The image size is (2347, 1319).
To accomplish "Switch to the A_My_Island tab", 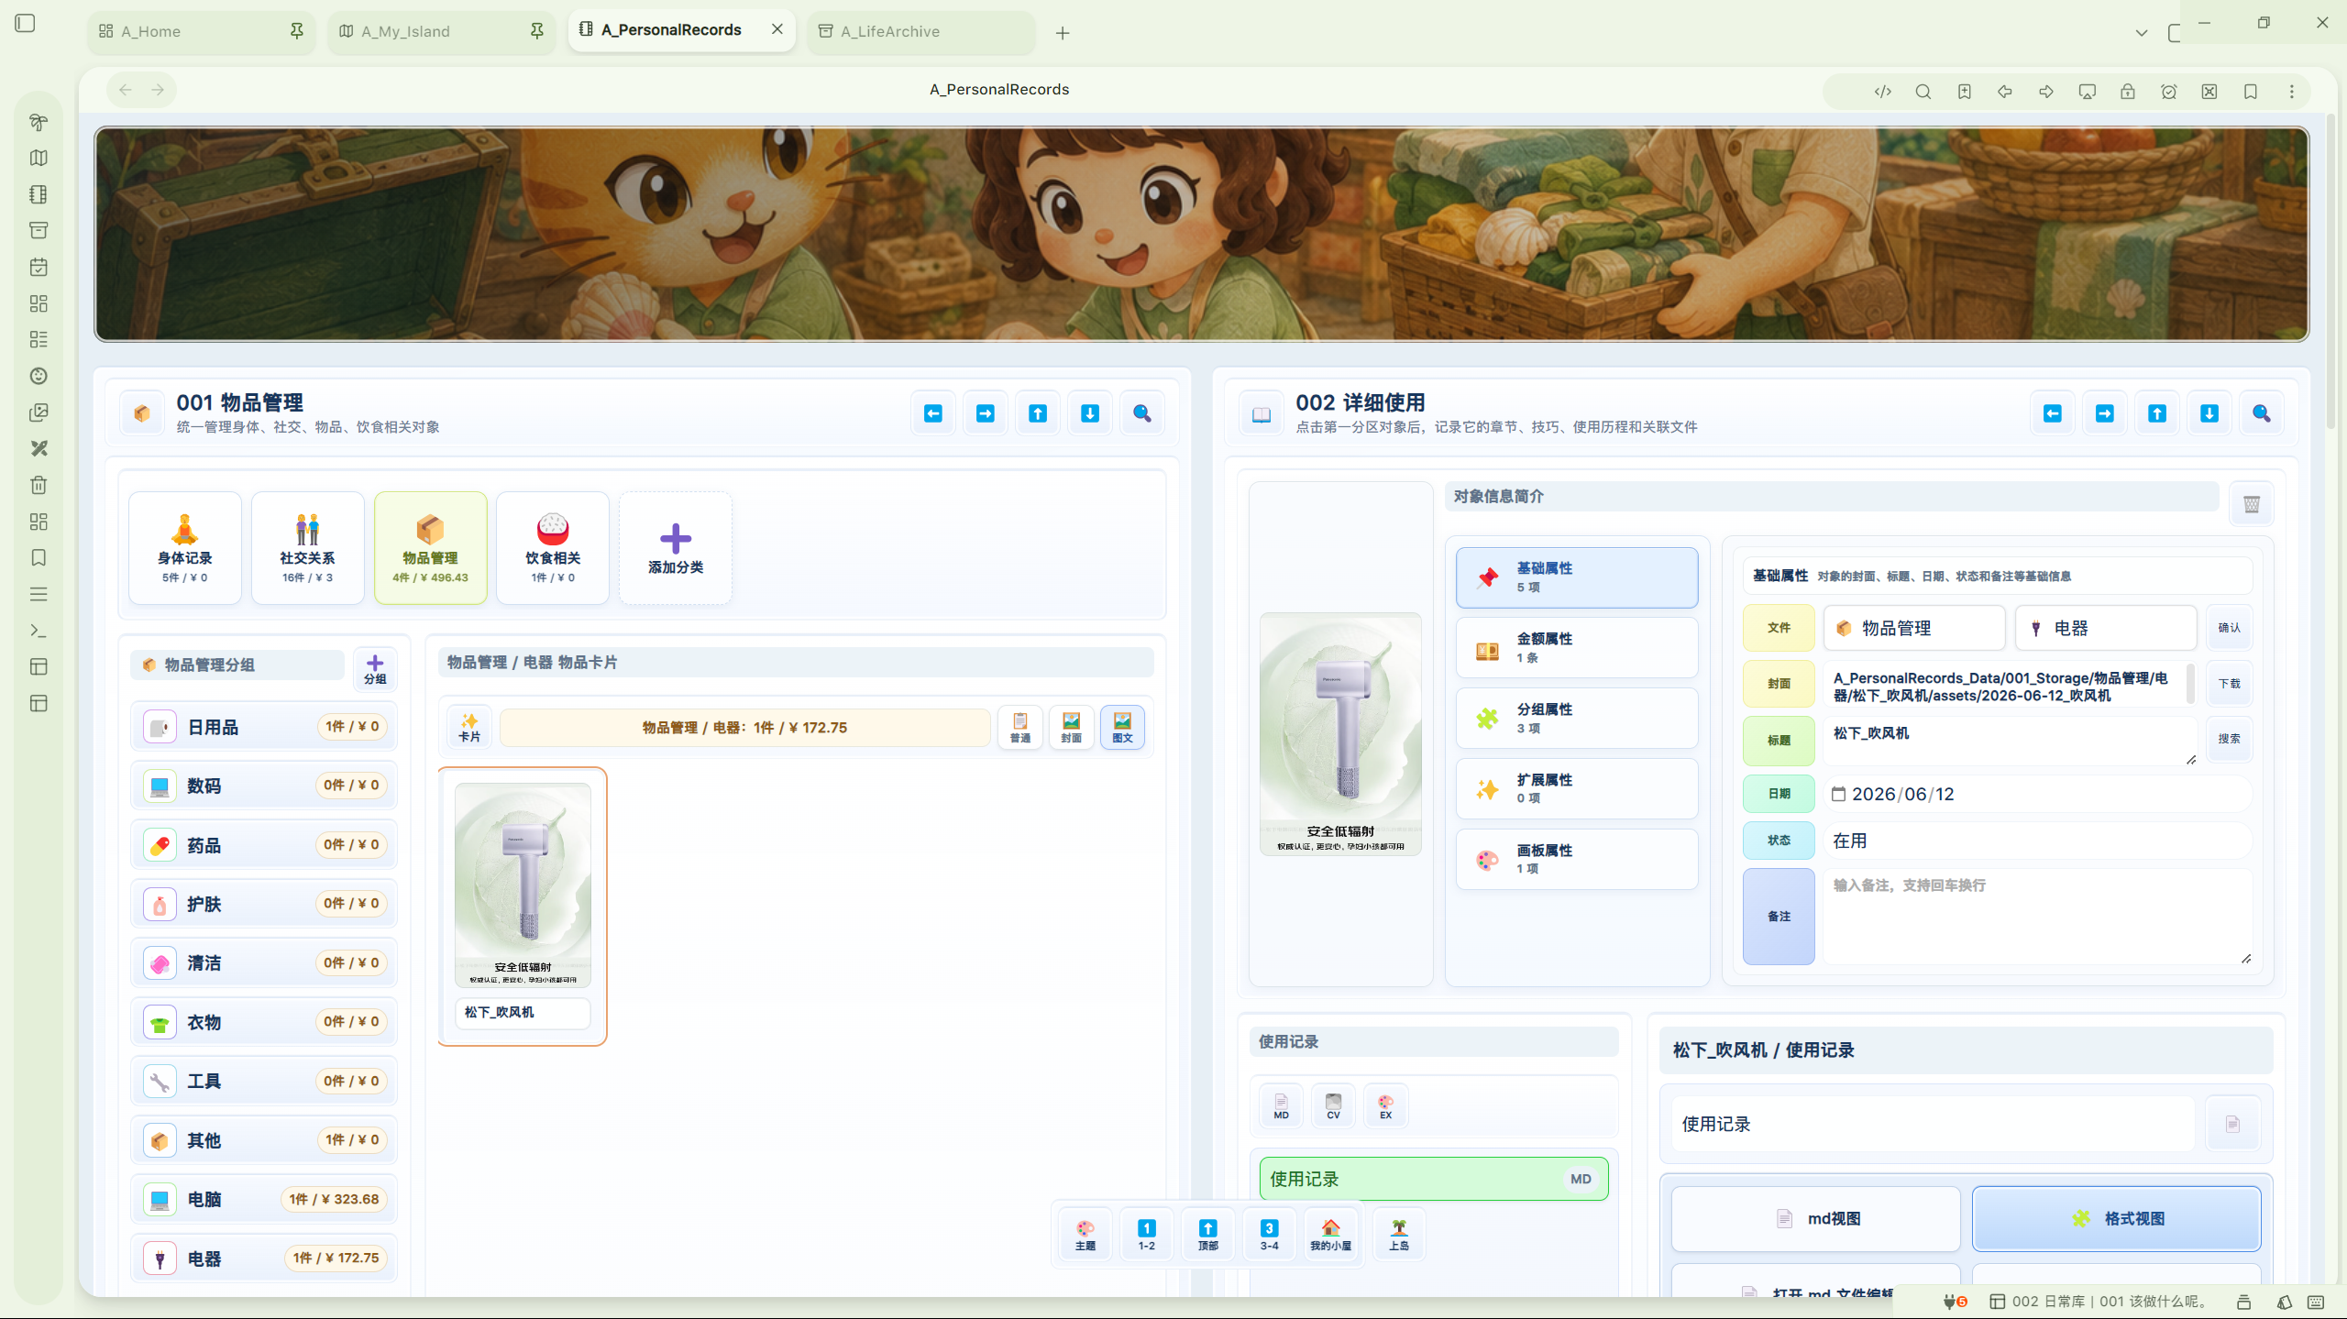I will (x=442, y=31).
